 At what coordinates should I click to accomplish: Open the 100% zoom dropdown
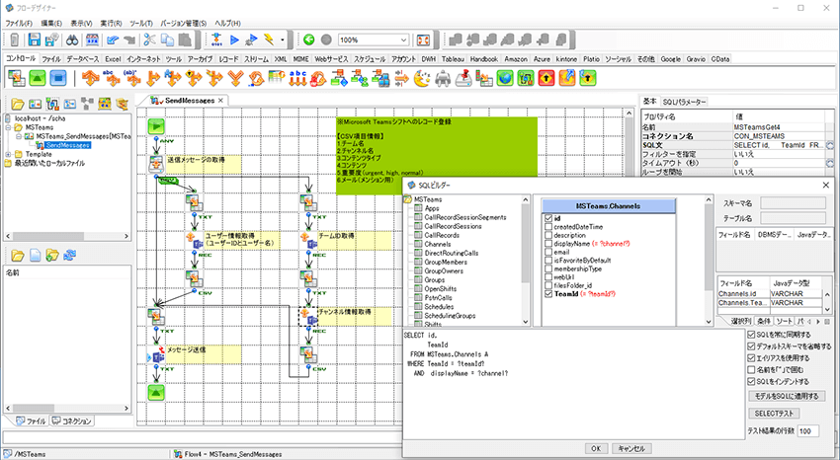coord(403,40)
